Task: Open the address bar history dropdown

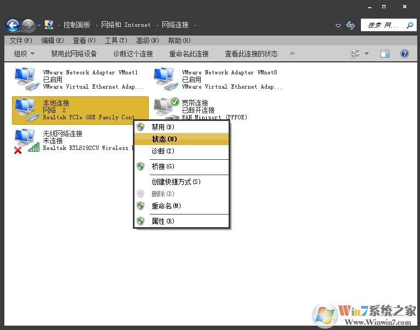Action: click(339, 26)
